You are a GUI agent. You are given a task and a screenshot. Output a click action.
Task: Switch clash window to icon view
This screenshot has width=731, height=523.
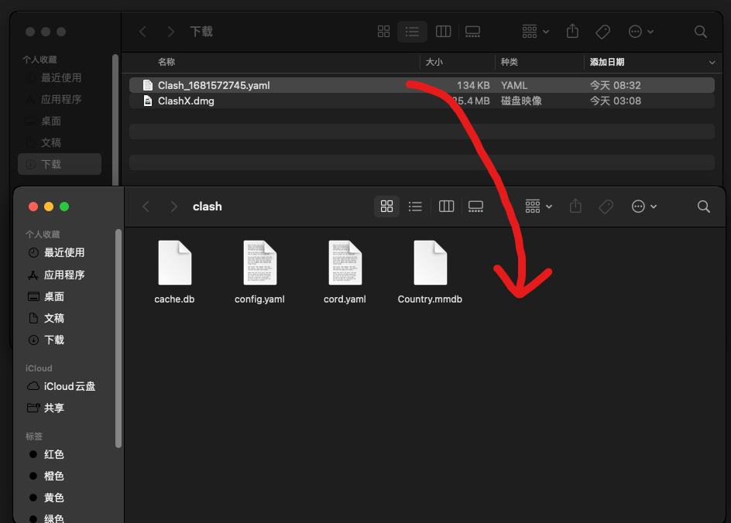[387, 207]
